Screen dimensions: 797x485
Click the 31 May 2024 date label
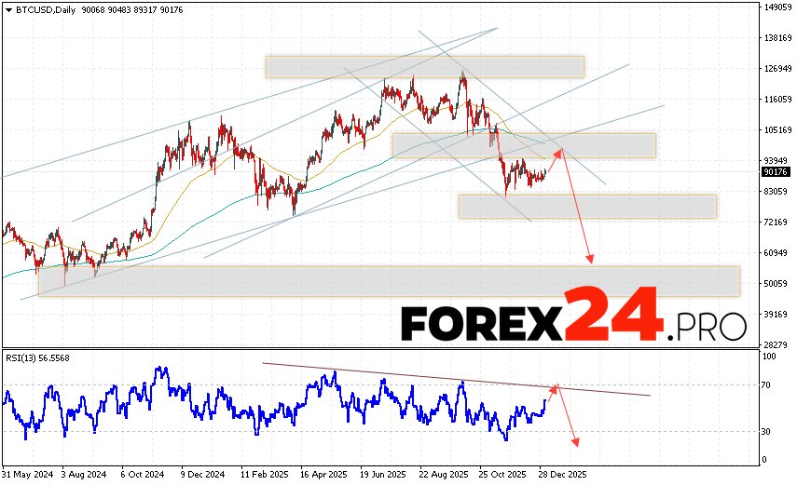point(29,474)
